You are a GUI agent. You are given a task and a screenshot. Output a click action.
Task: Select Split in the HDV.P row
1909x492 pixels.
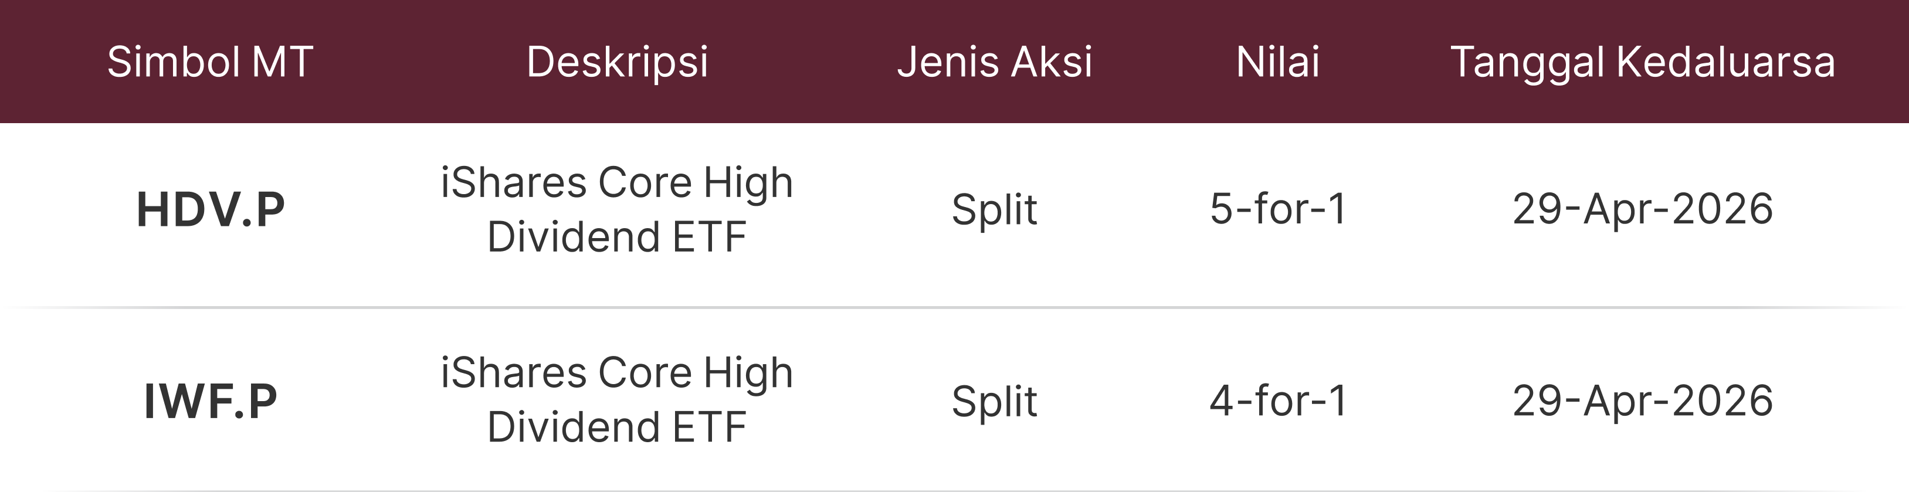(x=995, y=210)
